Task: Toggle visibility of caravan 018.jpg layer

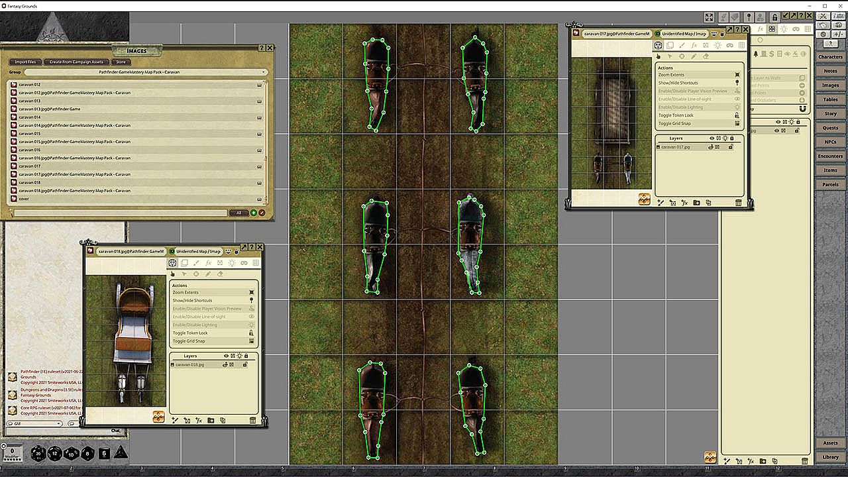Action: pyautogui.click(x=225, y=364)
